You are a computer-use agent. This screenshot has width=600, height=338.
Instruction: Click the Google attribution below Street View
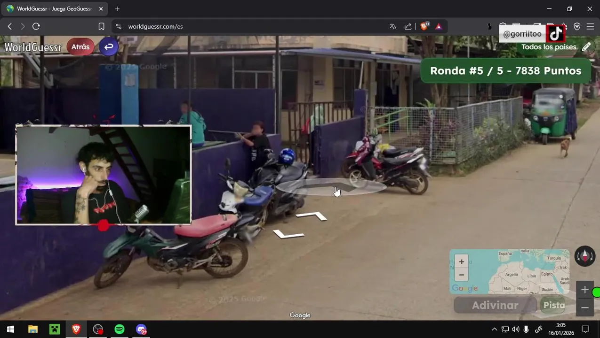pos(300,315)
